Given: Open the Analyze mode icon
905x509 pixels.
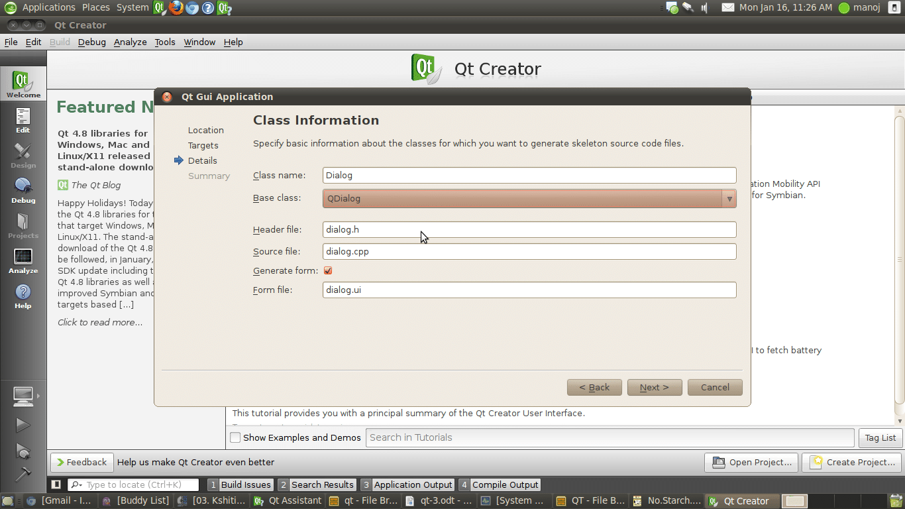Looking at the screenshot, I should coord(23,260).
